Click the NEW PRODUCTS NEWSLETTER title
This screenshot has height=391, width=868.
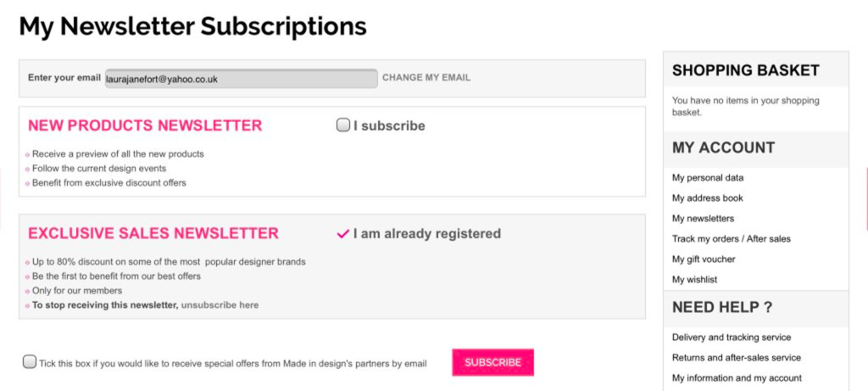click(145, 126)
